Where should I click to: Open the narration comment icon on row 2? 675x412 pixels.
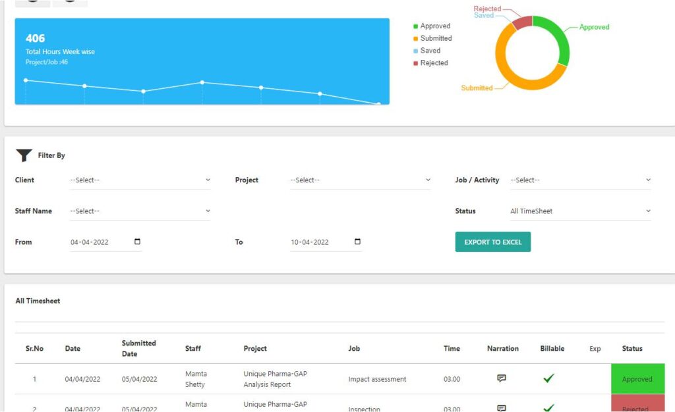point(501,406)
